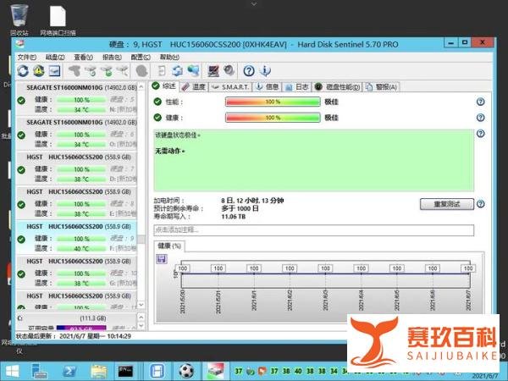Click partition panel scrollbar up arrow
The height and width of the screenshot is (381, 508).
141,317
